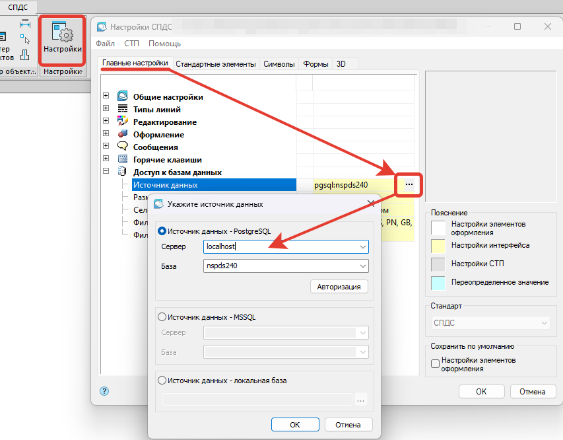Click the ellipsis button next to pgsql:nspds240
Viewport: 563px width, 440px height.
tap(409, 185)
